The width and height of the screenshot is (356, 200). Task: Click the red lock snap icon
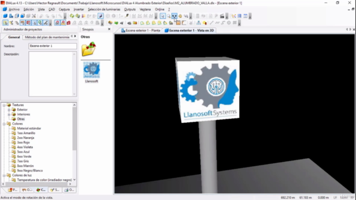point(68,23)
